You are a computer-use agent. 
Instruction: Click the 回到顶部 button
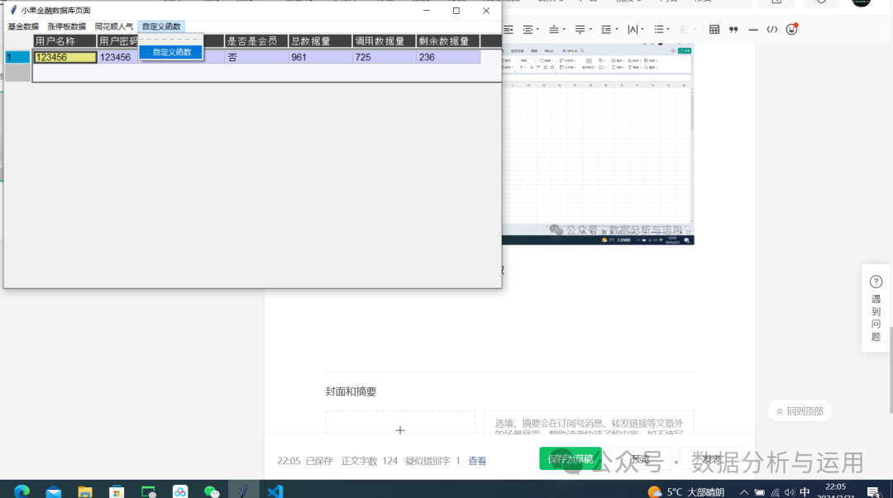(x=800, y=411)
